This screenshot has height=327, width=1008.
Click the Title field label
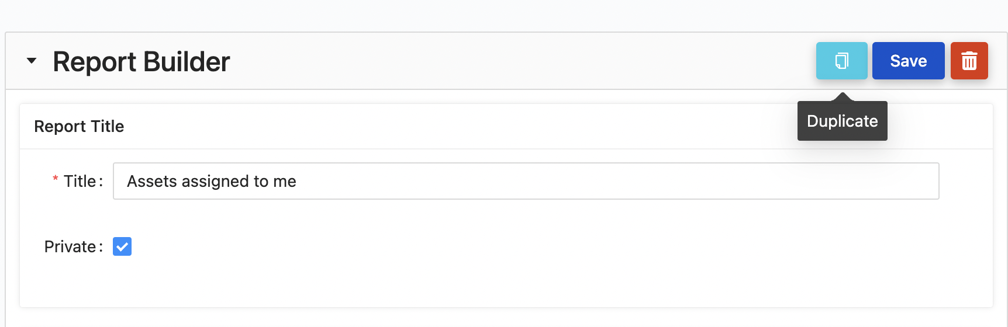tap(80, 181)
